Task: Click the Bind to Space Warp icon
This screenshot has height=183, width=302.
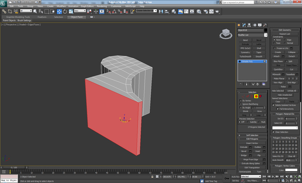Action: [16, 11]
